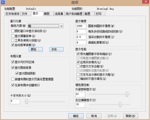Click the 颜色... button
This screenshot has width=150, height=120.
(36, 49)
